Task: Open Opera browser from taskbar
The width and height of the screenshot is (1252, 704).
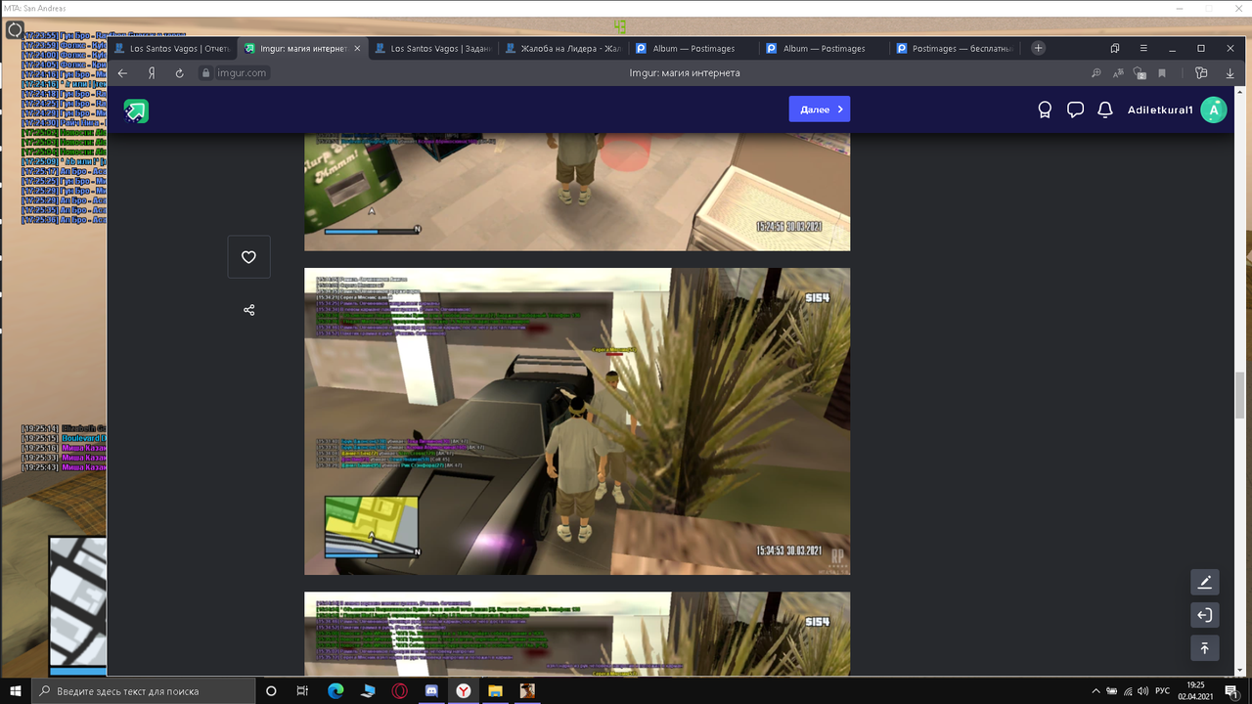Action: point(399,690)
